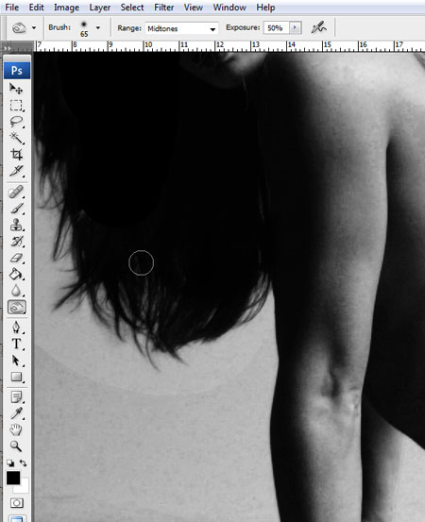Image resolution: width=425 pixels, height=522 pixels.
Task: Select the Brush tool
Action: [x=16, y=209]
